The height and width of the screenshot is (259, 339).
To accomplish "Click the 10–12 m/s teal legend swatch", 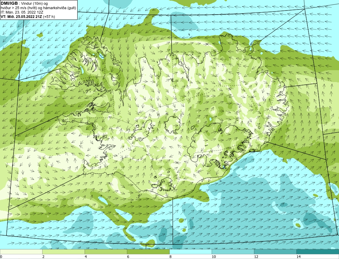I will click(233, 252).
